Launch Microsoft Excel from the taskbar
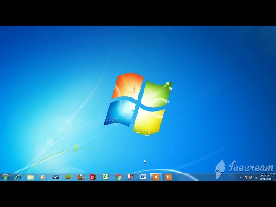Viewport: 276px width, 207px height. coord(105,177)
